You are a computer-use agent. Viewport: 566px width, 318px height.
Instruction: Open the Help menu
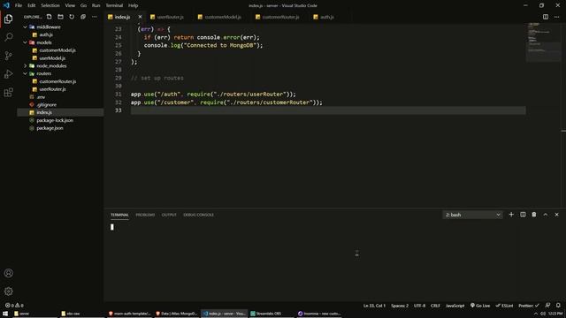[133, 5]
